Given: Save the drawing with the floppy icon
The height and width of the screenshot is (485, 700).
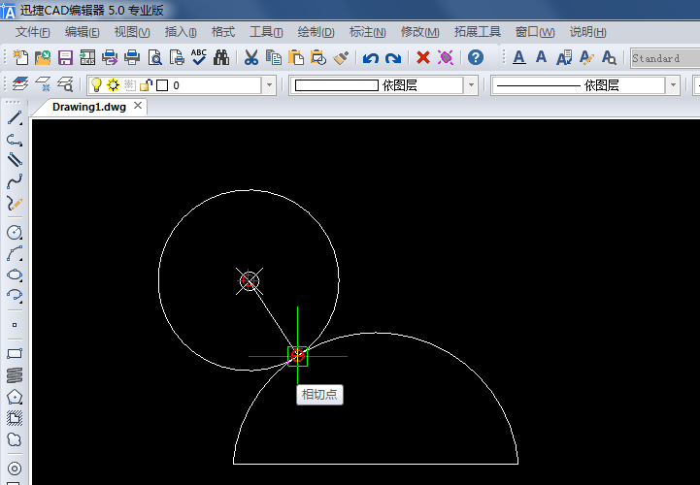Looking at the screenshot, I should coord(65,57).
